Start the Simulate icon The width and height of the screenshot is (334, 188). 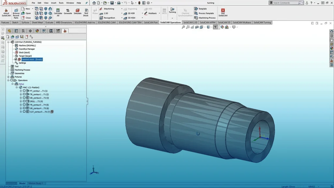77,11
